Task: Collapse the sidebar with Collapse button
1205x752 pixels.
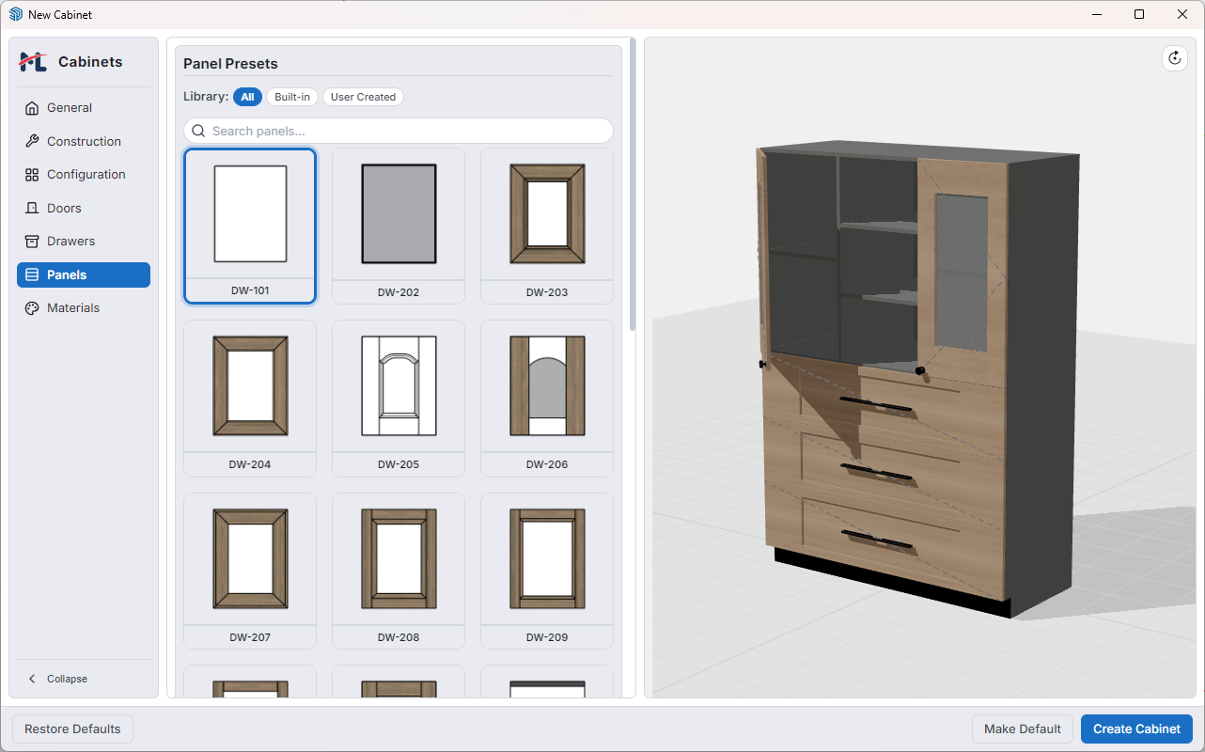Action: [84, 679]
